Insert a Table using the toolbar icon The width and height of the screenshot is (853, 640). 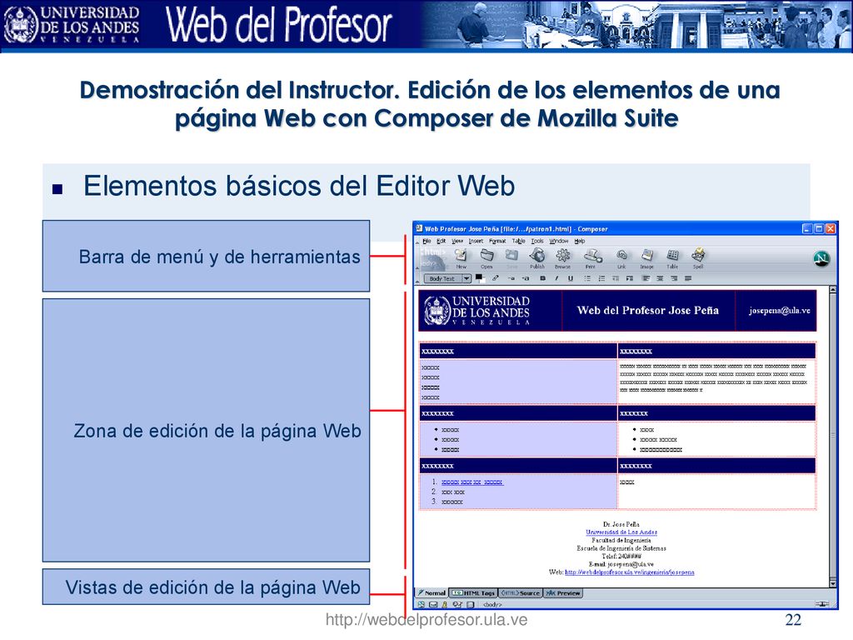click(x=672, y=258)
